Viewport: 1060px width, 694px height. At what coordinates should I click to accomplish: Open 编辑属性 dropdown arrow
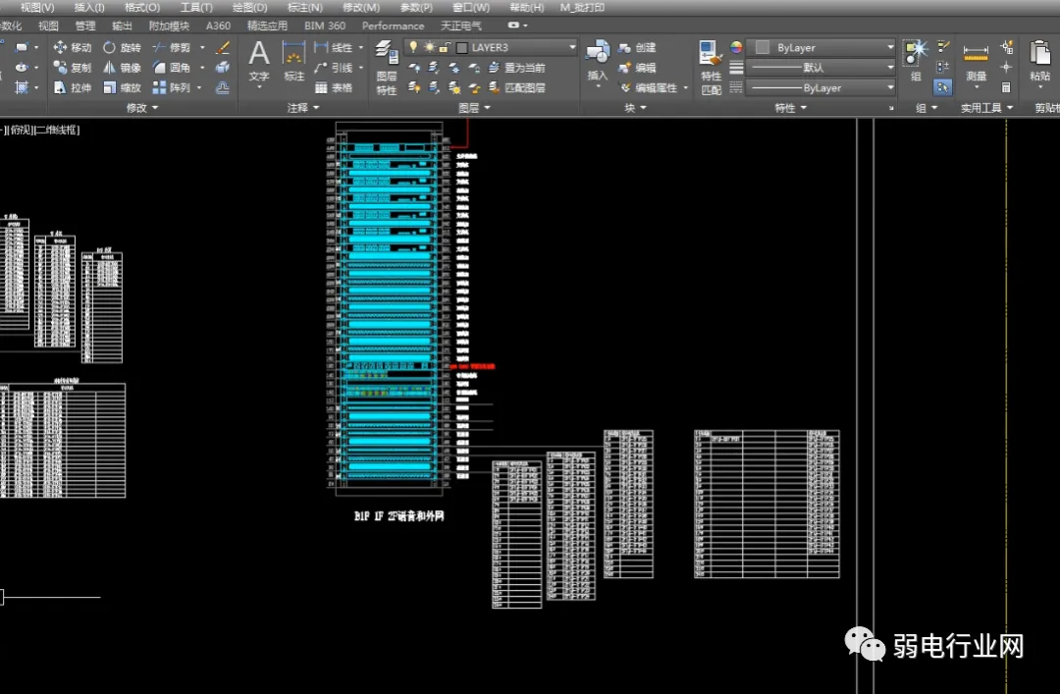coord(685,88)
